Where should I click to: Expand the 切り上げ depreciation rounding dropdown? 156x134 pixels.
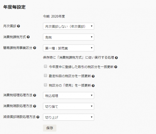[69, 117]
